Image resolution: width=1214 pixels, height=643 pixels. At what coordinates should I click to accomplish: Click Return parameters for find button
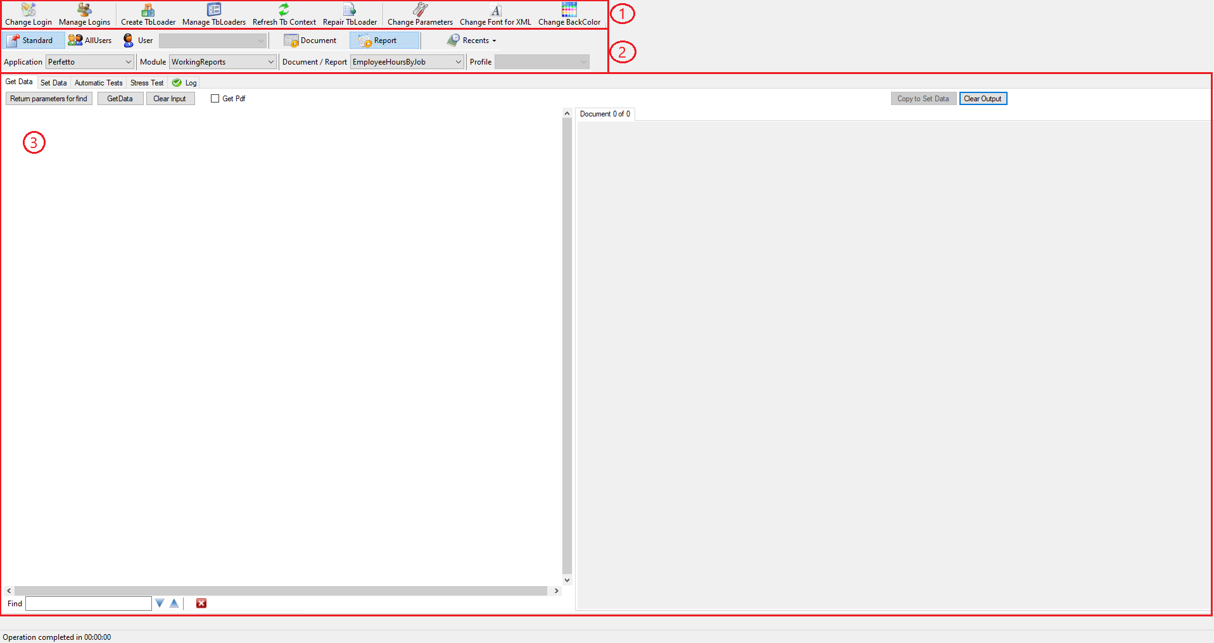(49, 99)
